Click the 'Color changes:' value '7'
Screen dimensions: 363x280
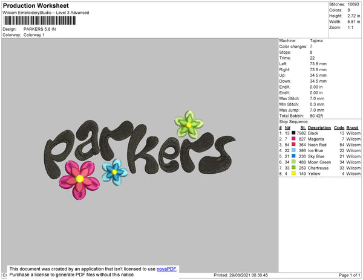pyautogui.click(x=311, y=46)
